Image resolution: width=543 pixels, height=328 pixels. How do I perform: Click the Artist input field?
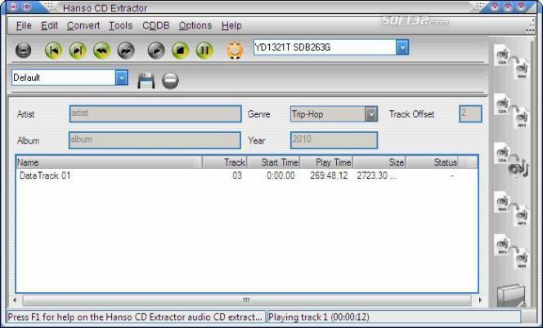(x=155, y=113)
